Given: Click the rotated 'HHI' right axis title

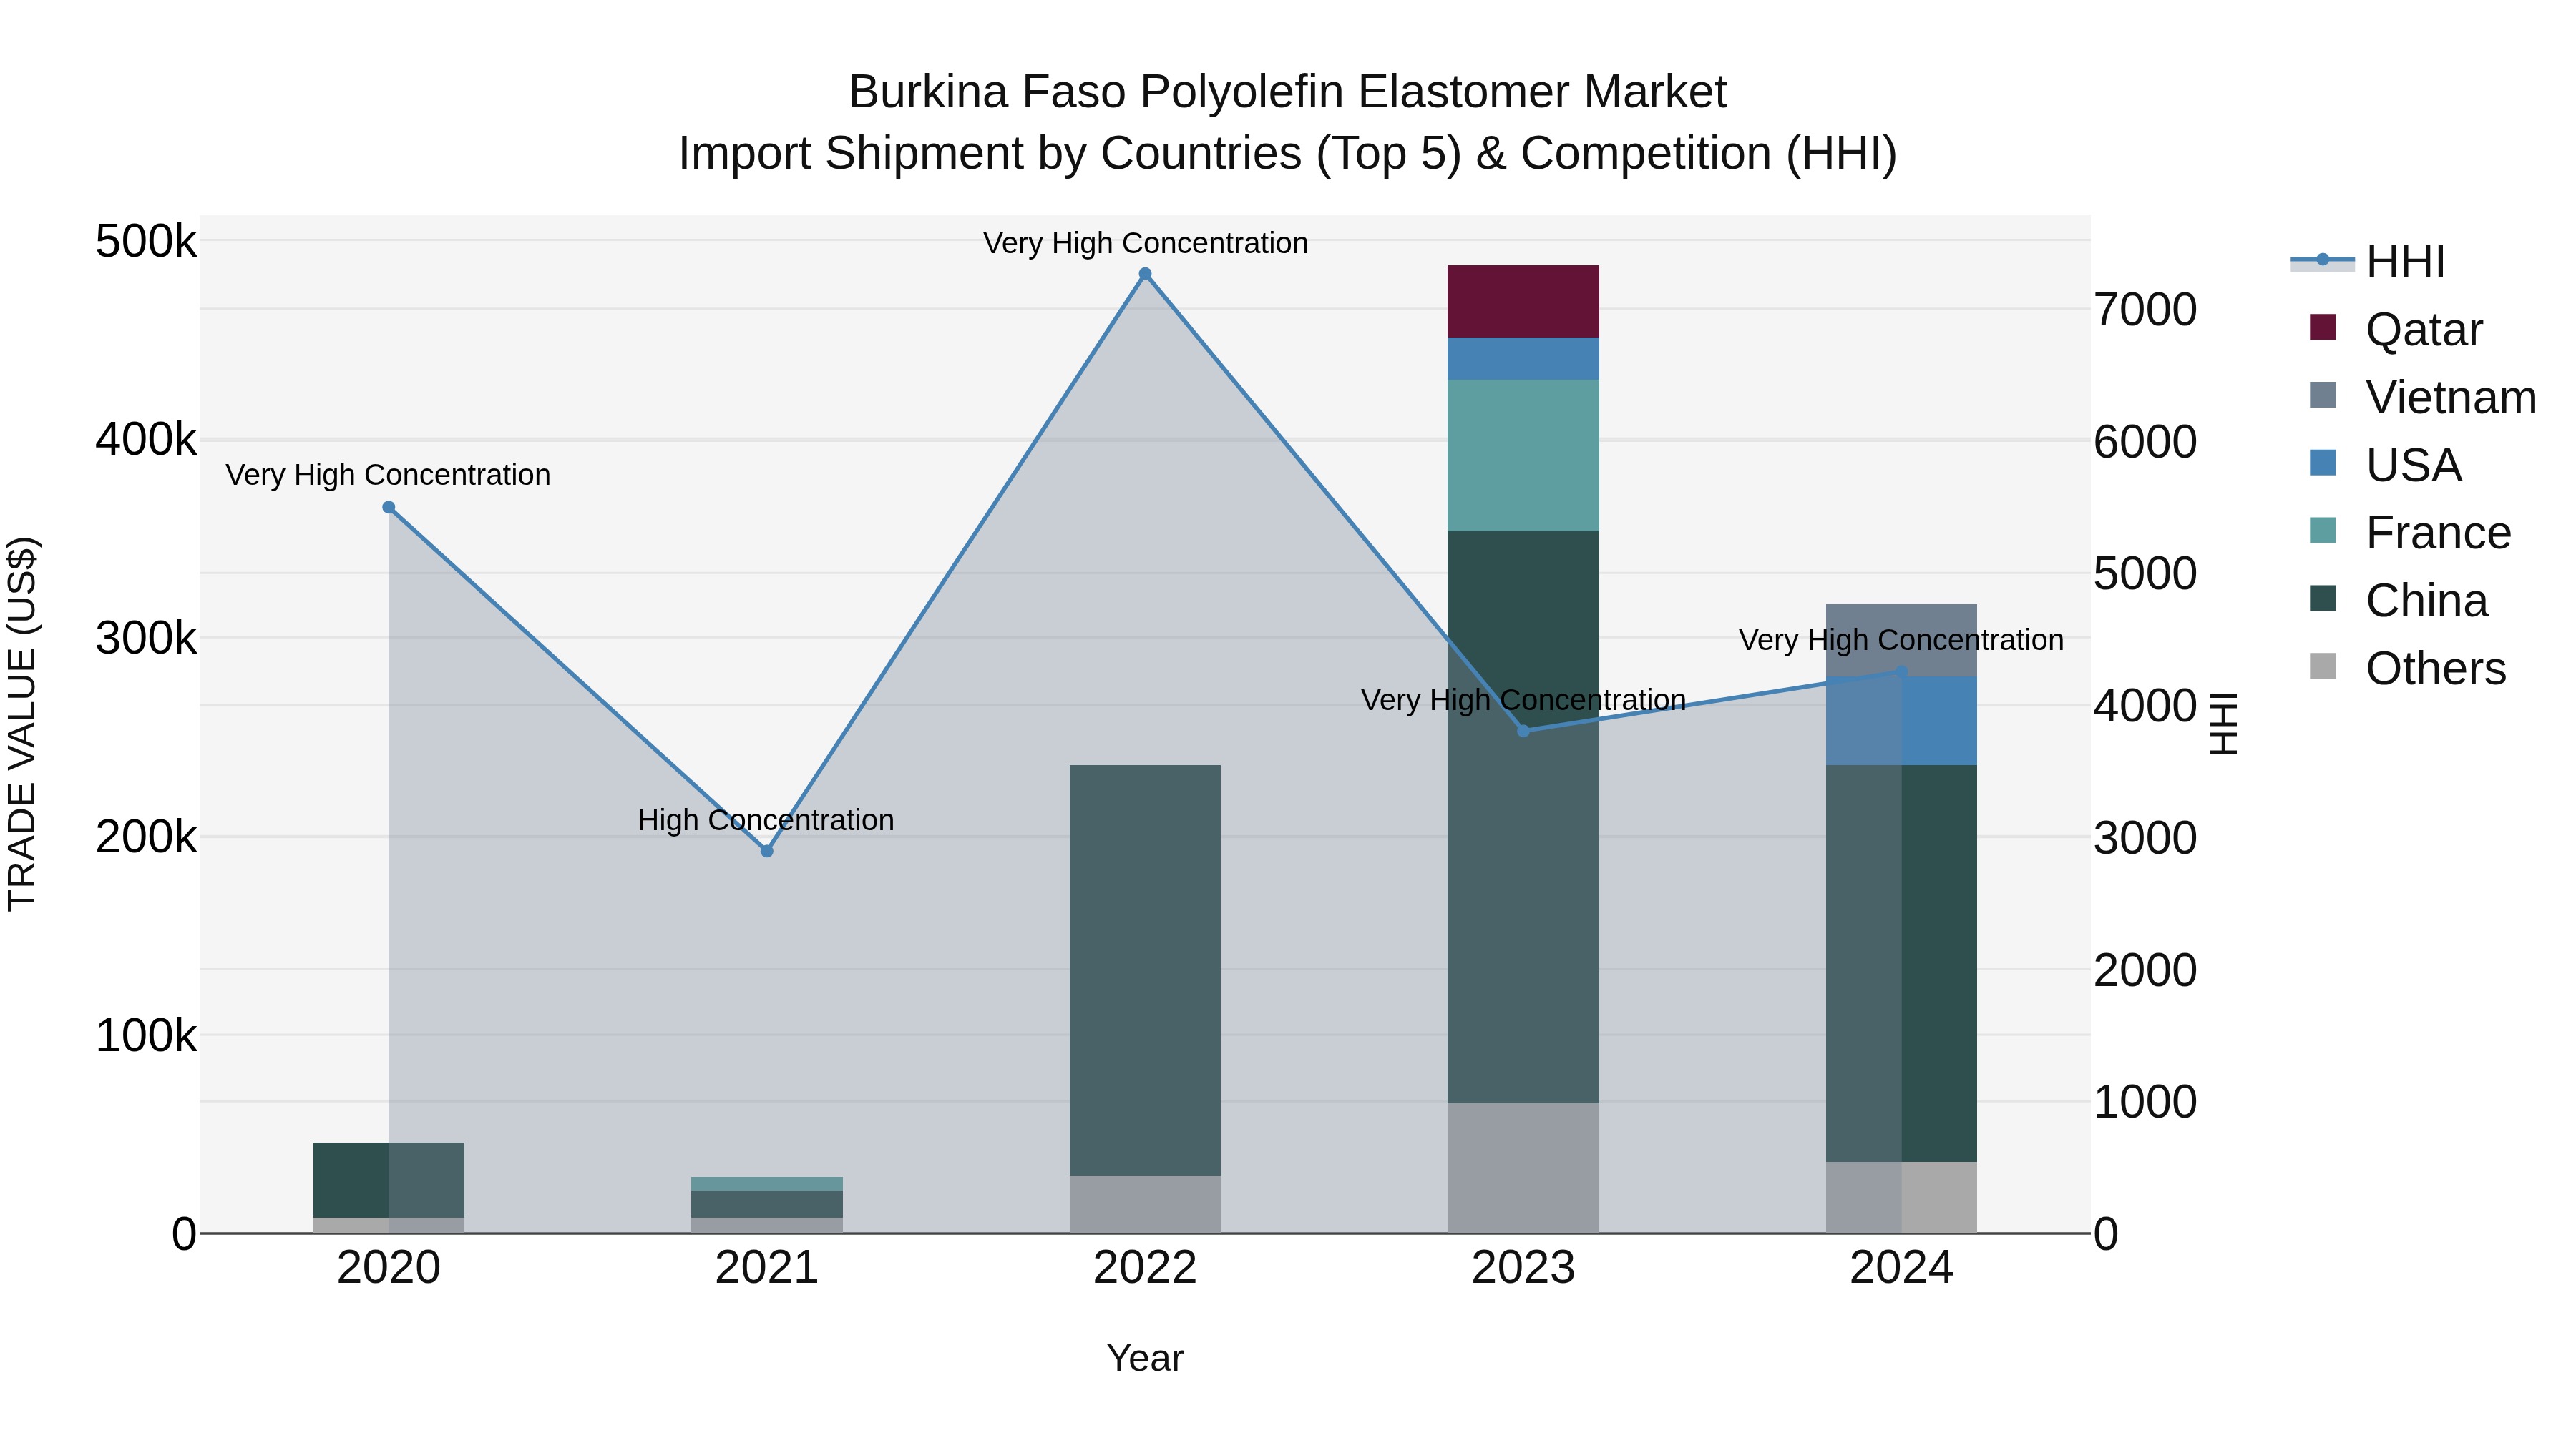Looking at the screenshot, I should tap(2222, 724).
